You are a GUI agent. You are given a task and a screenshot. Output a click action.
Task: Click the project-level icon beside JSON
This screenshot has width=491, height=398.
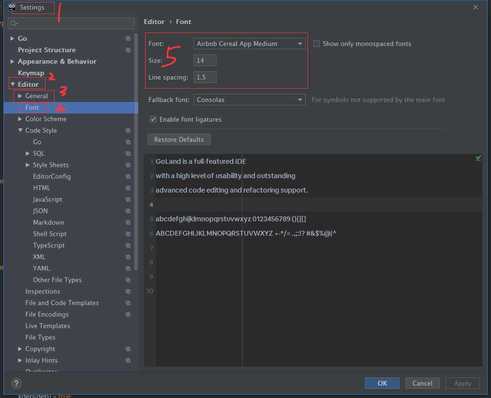pyautogui.click(x=128, y=211)
